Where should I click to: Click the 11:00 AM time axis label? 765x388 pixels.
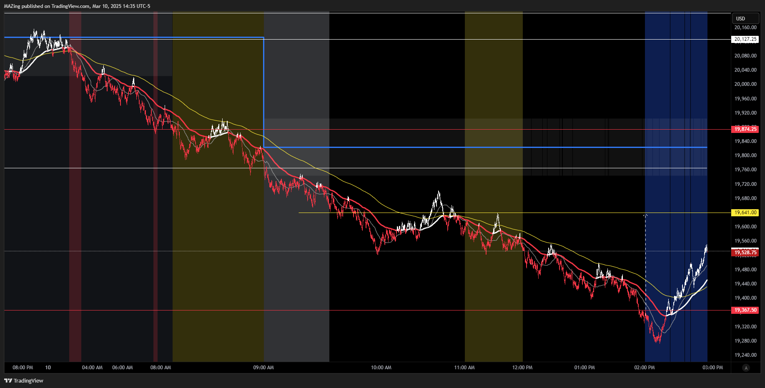[464, 368]
